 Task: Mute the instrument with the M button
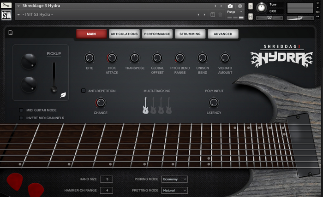coord(251,17)
